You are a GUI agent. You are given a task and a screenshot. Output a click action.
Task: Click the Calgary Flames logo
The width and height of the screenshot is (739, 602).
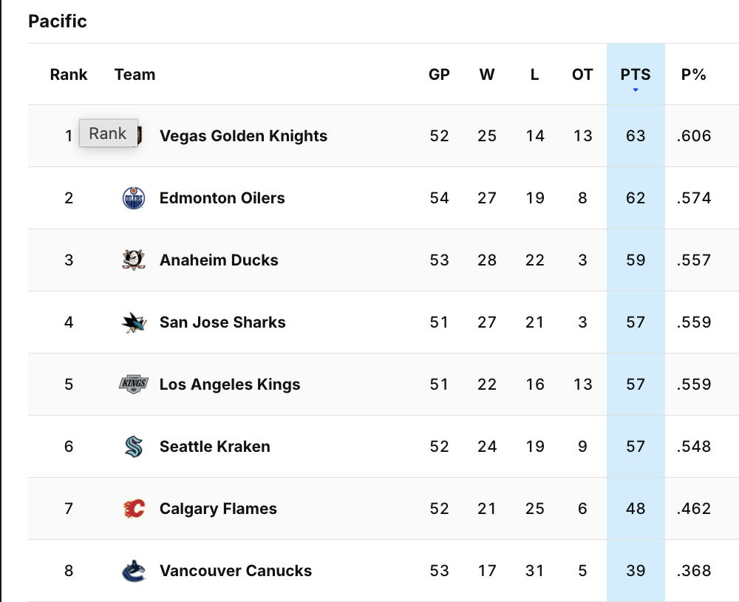[x=134, y=509]
